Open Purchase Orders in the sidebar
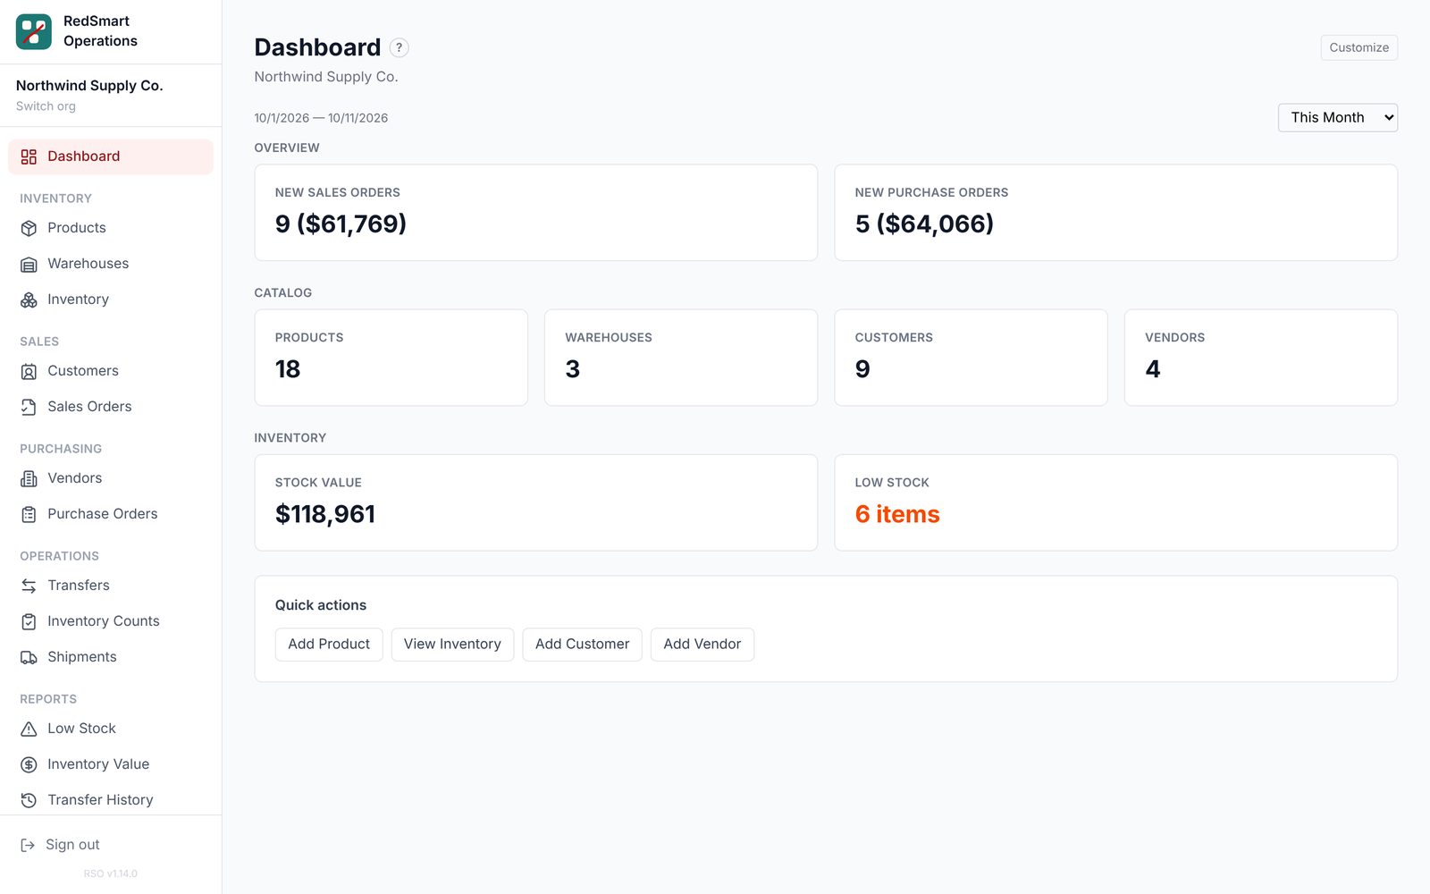 (111, 514)
